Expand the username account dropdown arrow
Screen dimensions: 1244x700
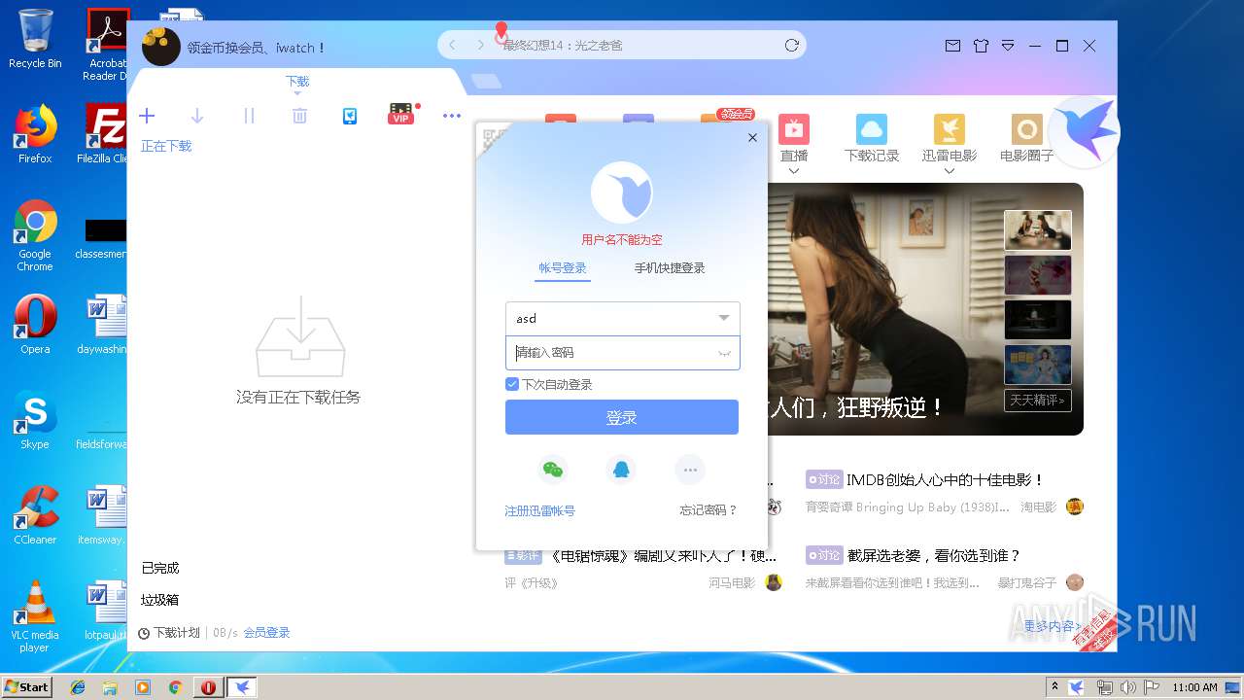724,318
